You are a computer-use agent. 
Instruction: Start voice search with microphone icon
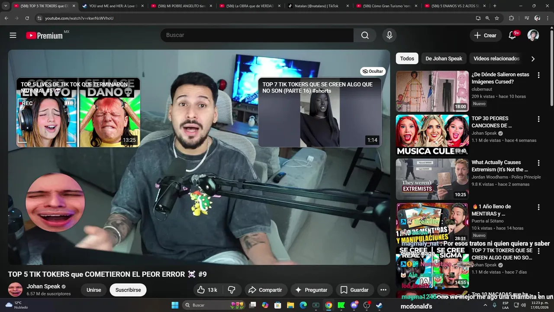click(x=390, y=36)
